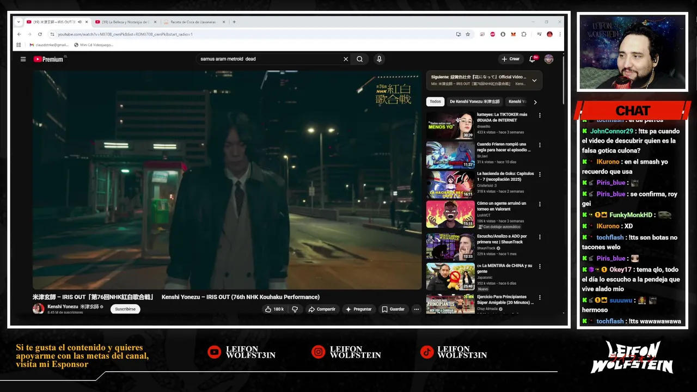Viewport: 697px width, 392px height.
Task: Select the 'Todos' filter chip
Action: (436, 102)
